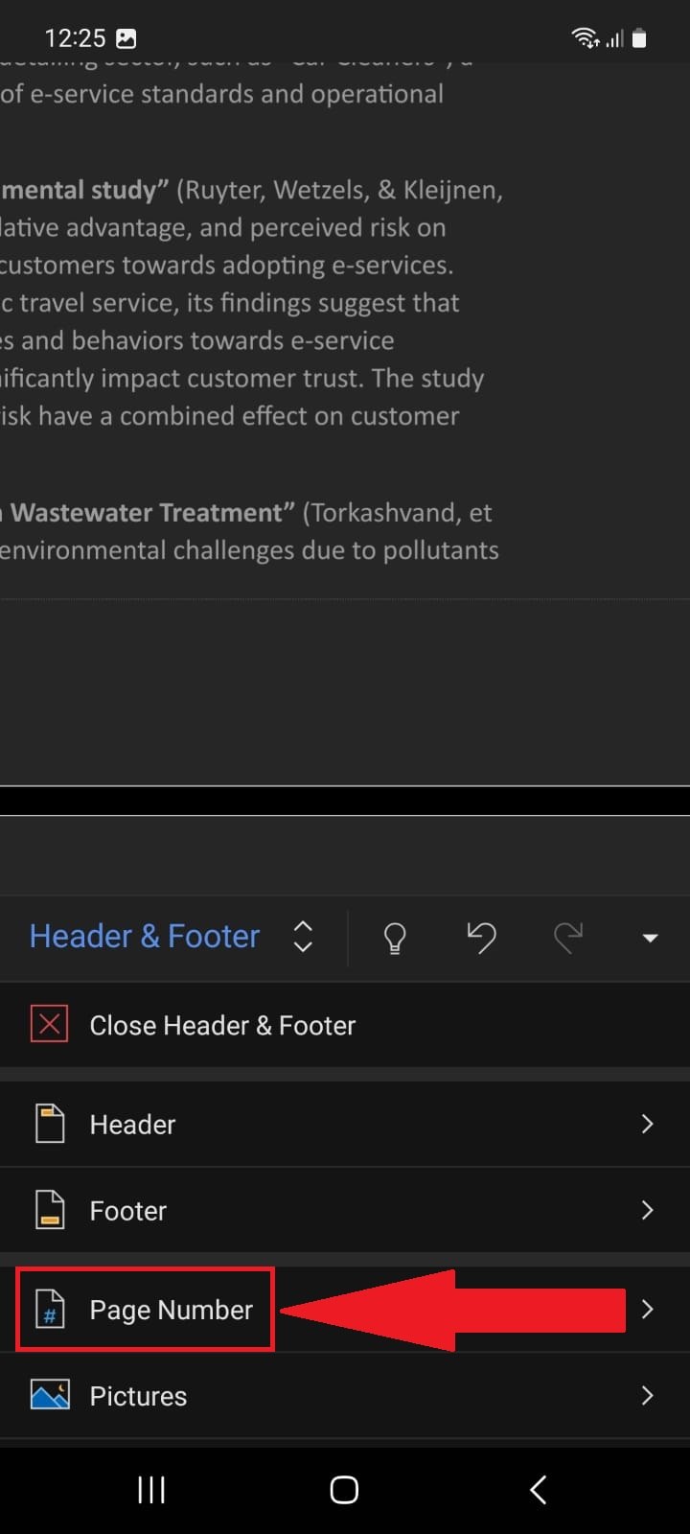690x1534 pixels.
Task: Tap the Pictures image icon
Action: coord(50,1395)
